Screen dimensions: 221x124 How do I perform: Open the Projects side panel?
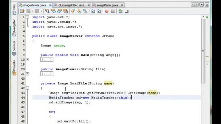tap(14, 68)
